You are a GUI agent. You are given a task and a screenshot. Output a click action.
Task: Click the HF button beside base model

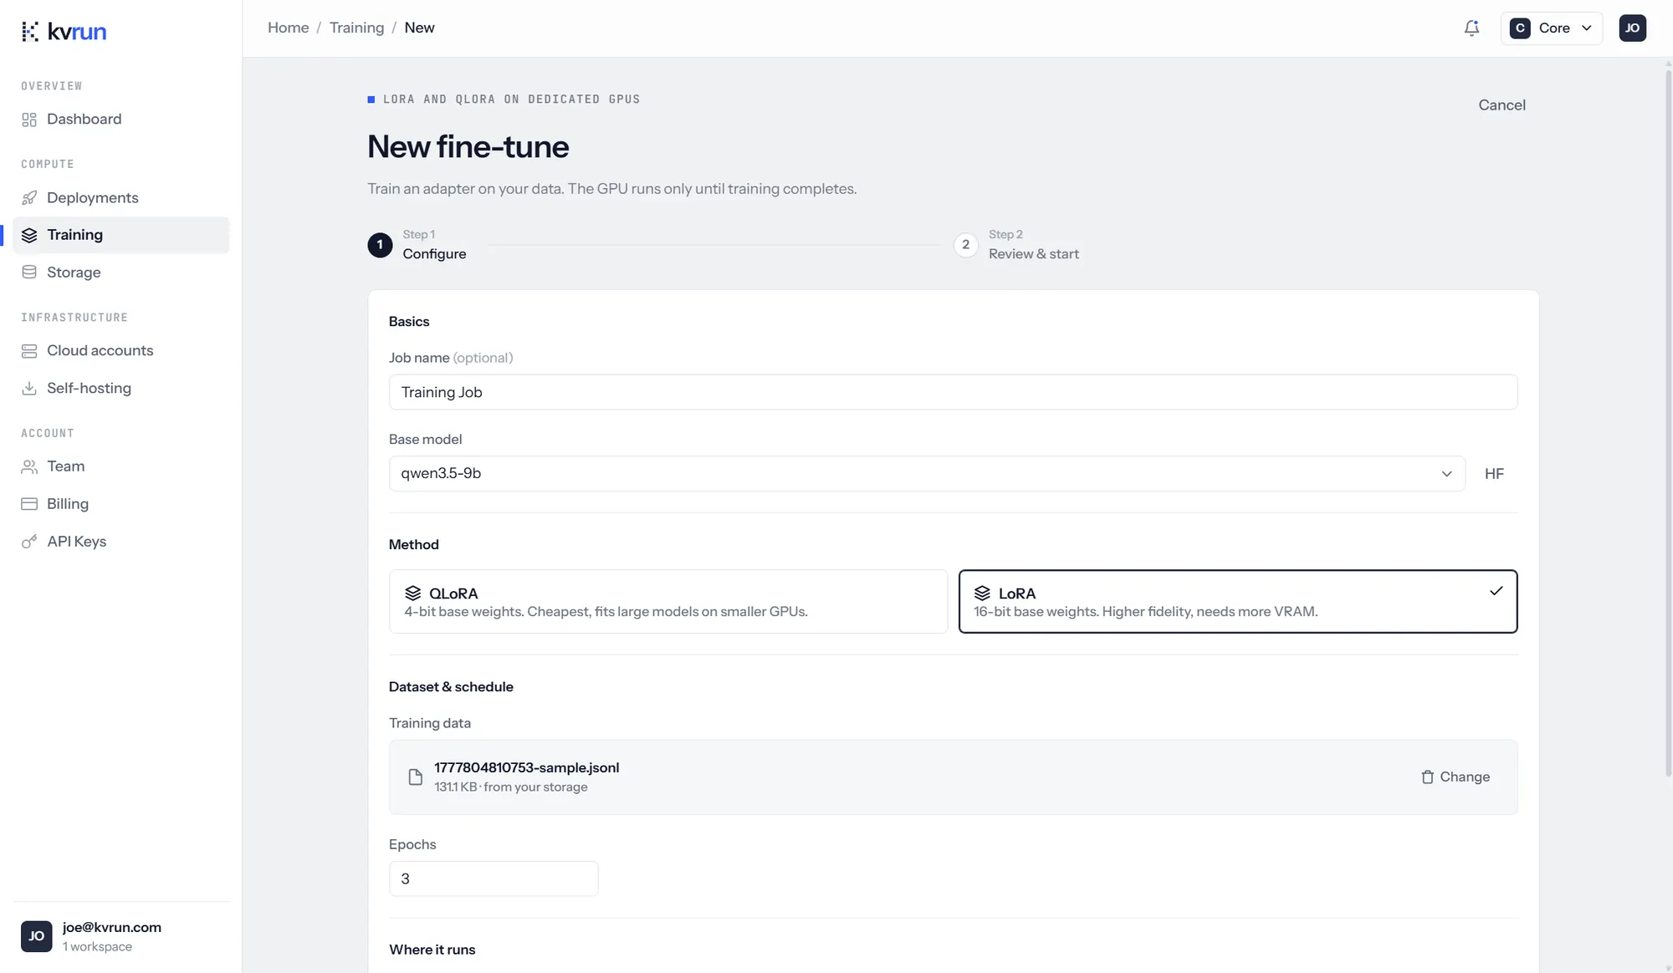(1494, 474)
